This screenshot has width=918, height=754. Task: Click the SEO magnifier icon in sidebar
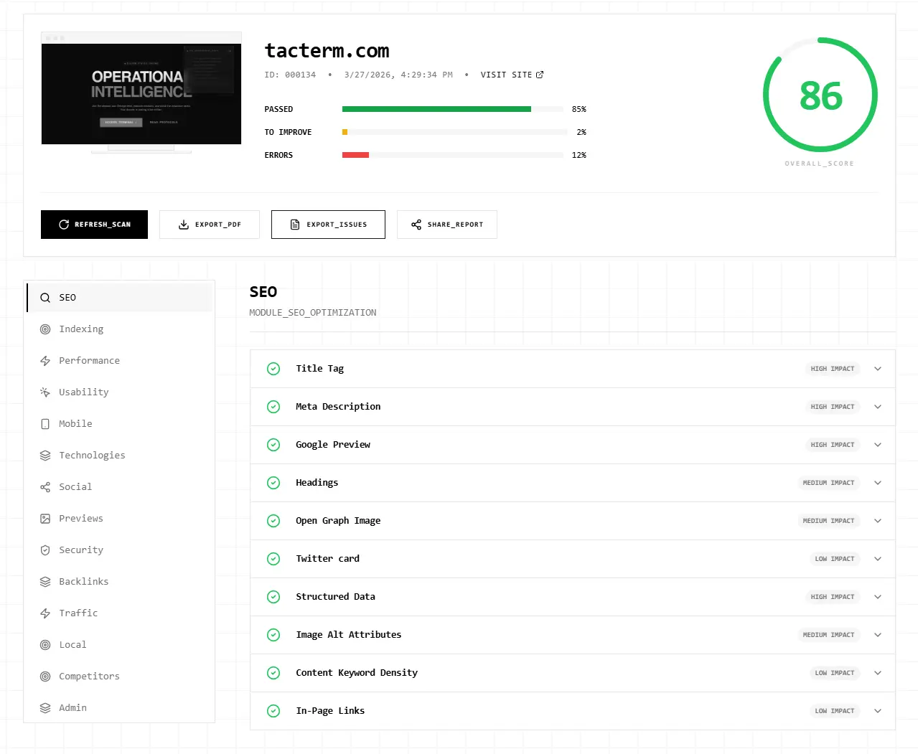pos(45,298)
